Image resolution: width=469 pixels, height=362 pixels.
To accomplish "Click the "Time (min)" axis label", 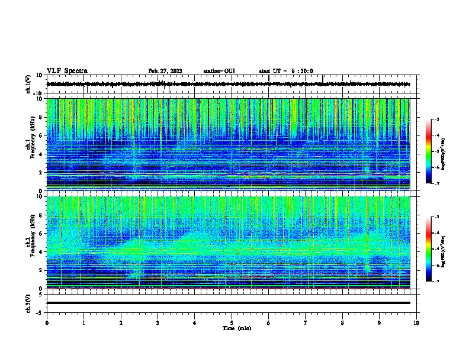I will point(237,328).
